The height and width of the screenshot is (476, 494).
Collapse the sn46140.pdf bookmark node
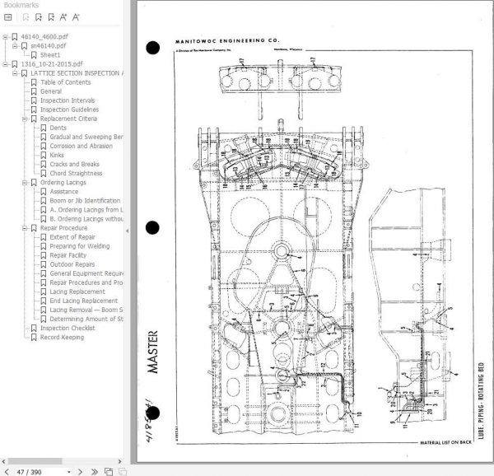(15, 46)
